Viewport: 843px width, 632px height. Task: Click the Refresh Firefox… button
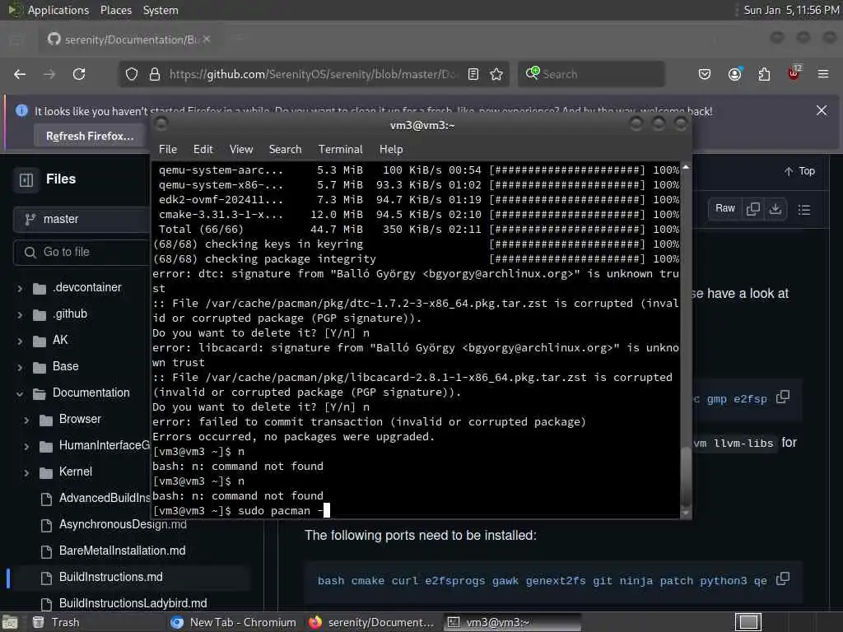(90, 136)
